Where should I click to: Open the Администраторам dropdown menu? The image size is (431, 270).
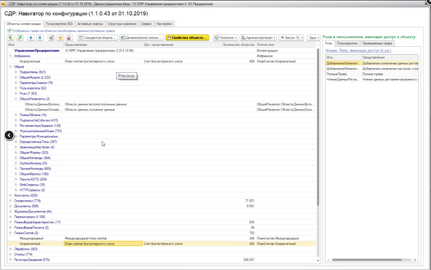[258, 38]
